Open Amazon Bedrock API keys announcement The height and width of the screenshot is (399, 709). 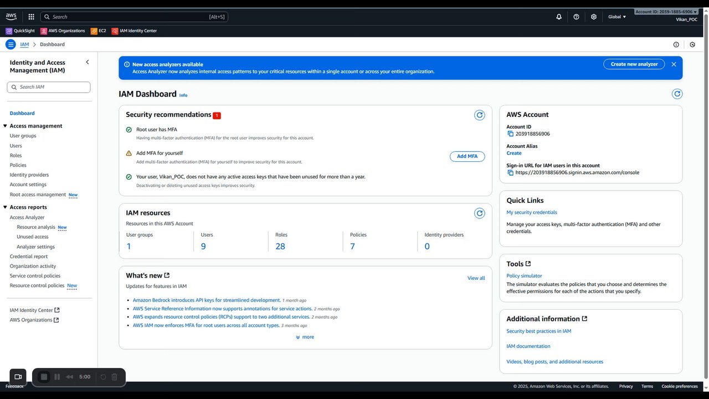(x=207, y=300)
